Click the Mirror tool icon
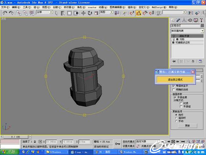The width and height of the screenshot is (206, 155). (191, 13)
